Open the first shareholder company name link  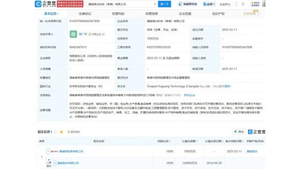click(71, 151)
